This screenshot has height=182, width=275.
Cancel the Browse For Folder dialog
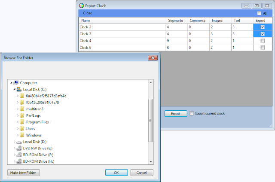pos(142,173)
